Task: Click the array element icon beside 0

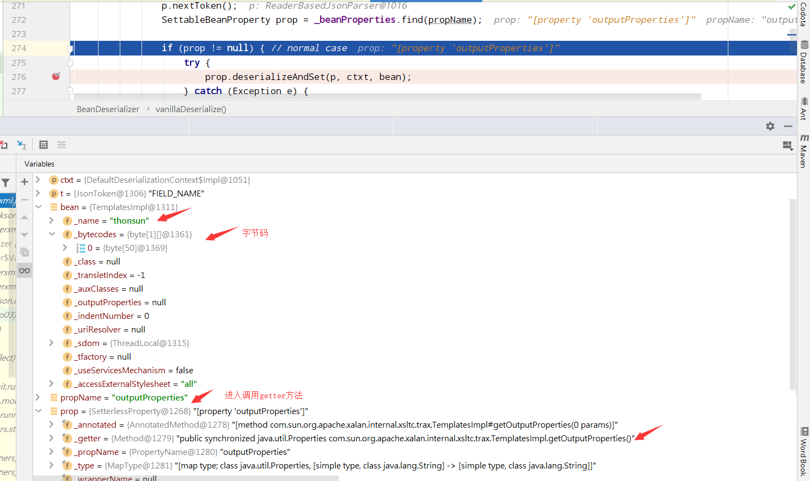Action: coord(81,248)
